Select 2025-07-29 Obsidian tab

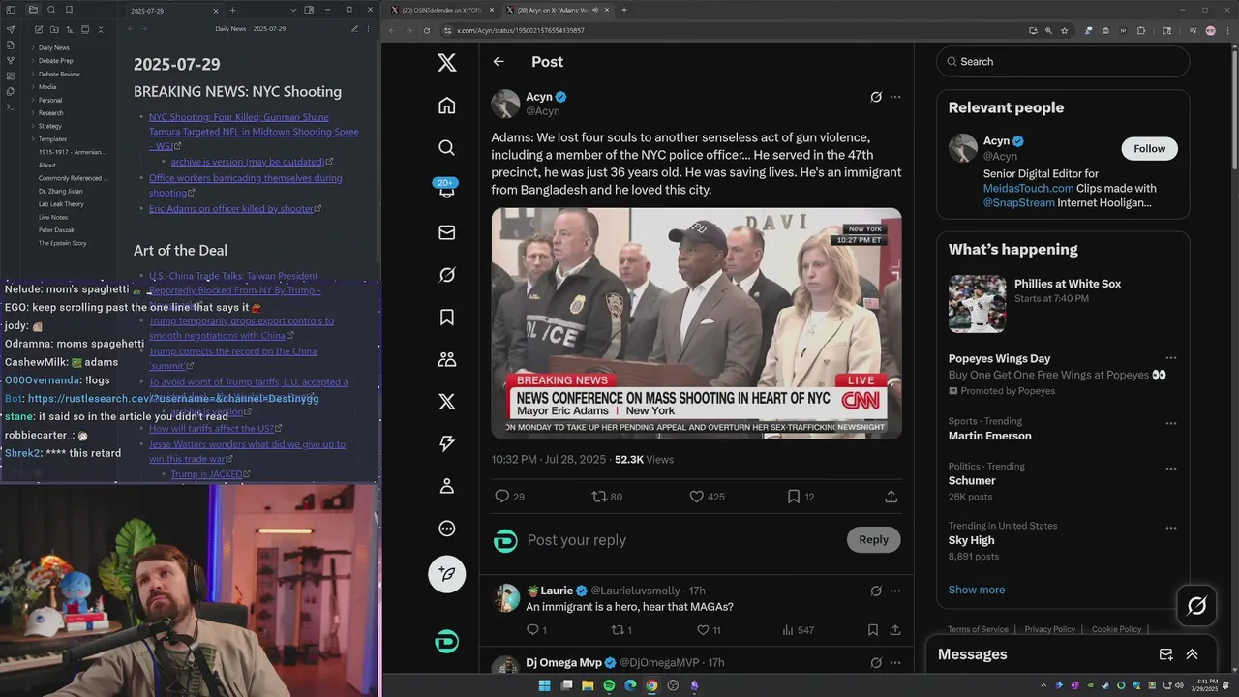tap(172, 10)
